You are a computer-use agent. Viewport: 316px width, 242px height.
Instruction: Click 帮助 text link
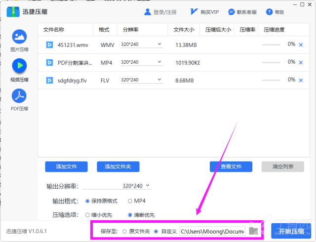(x=279, y=12)
